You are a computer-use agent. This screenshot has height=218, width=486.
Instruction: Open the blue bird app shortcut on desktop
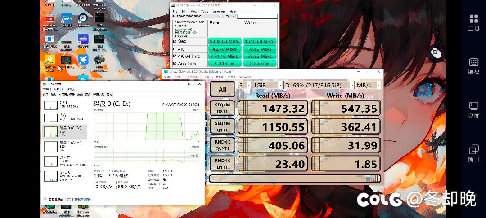click(x=83, y=59)
